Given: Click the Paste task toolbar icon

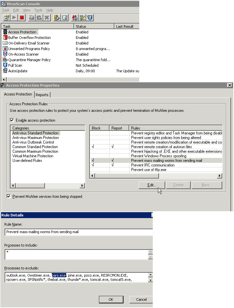Looking at the screenshot, I should [39, 18].
